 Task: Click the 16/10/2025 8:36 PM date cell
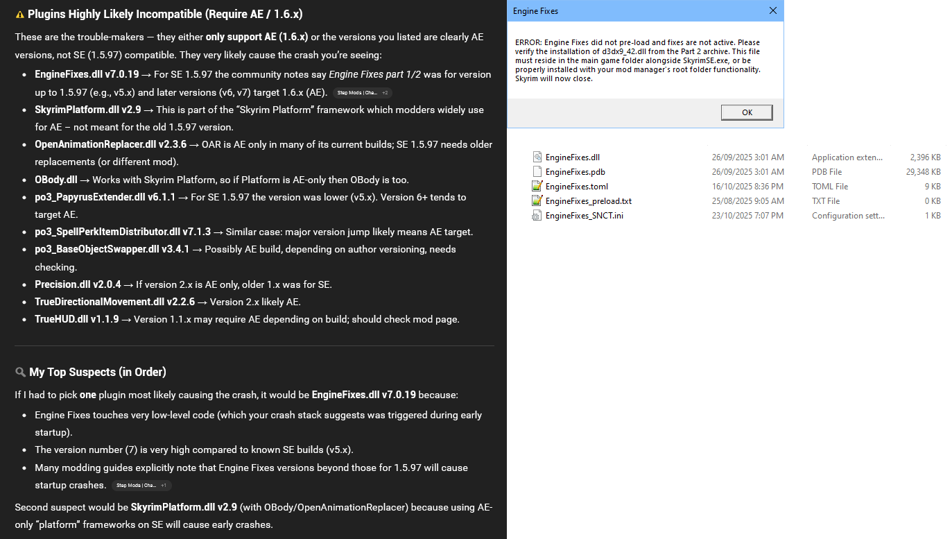[747, 187]
